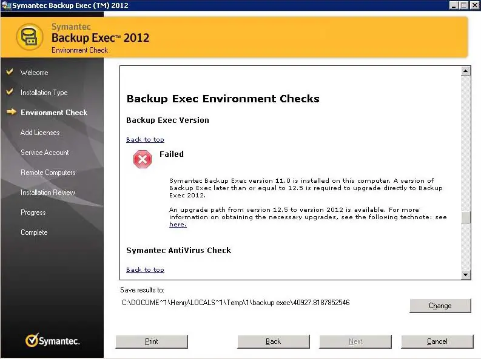Select the Add Licenses step
The height and width of the screenshot is (359, 481).
40,133
